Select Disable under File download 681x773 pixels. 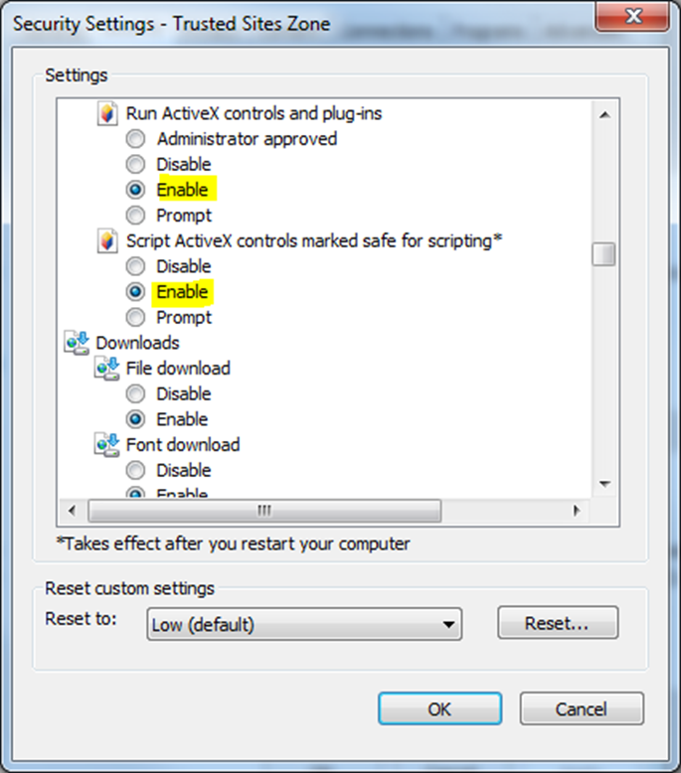(x=137, y=393)
